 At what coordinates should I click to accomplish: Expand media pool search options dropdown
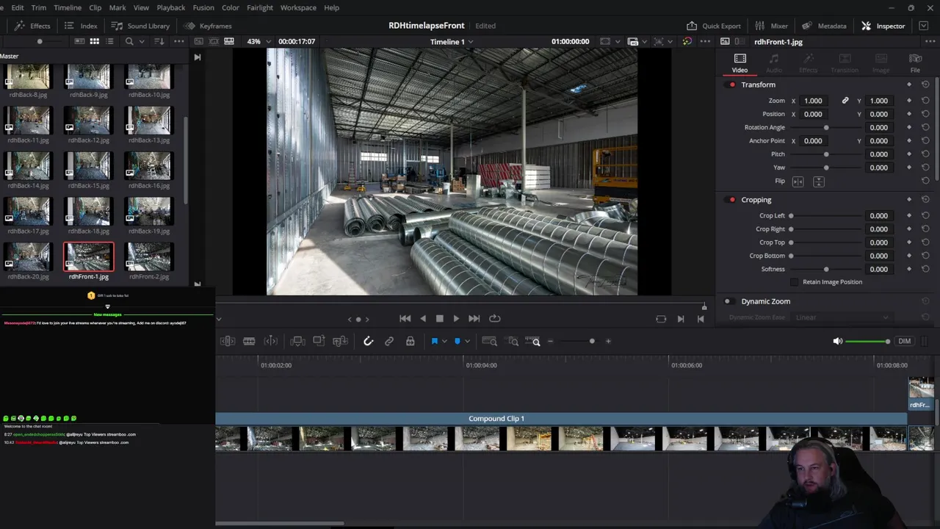click(x=141, y=41)
